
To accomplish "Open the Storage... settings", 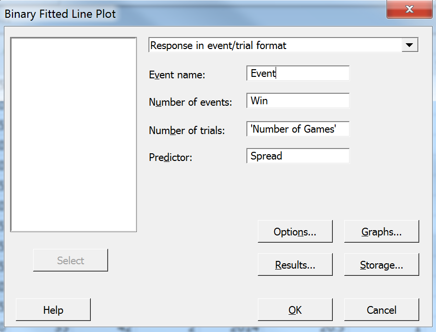I will pyautogui.click(x=381, y=265).
